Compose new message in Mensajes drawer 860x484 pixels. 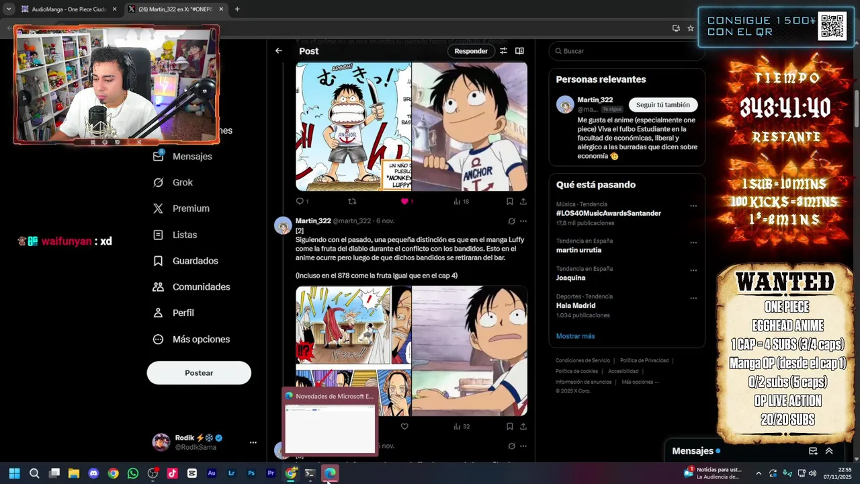(x=813, y=451)
